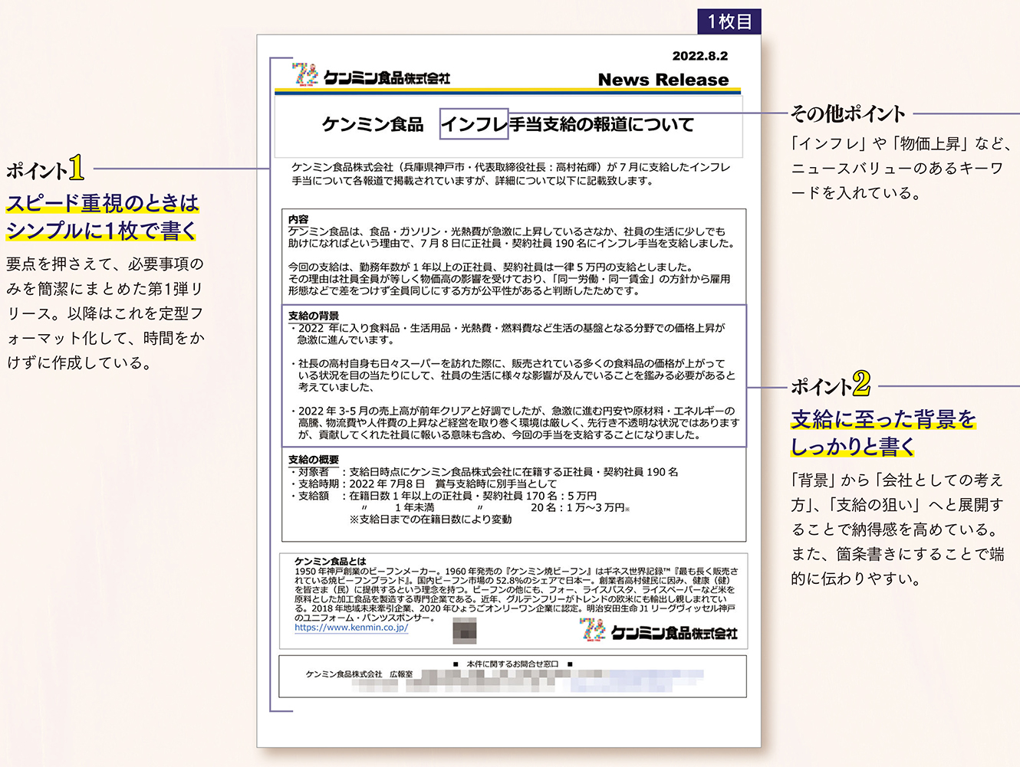Click the 'ポイント2' label
Viewport: 1020px width, 767px height.
click(831, 384)
